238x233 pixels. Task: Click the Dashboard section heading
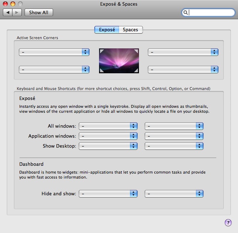click(31, 164)
